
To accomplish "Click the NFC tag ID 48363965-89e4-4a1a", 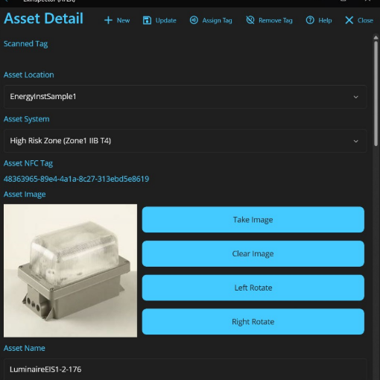I will (x=76, y=179).
